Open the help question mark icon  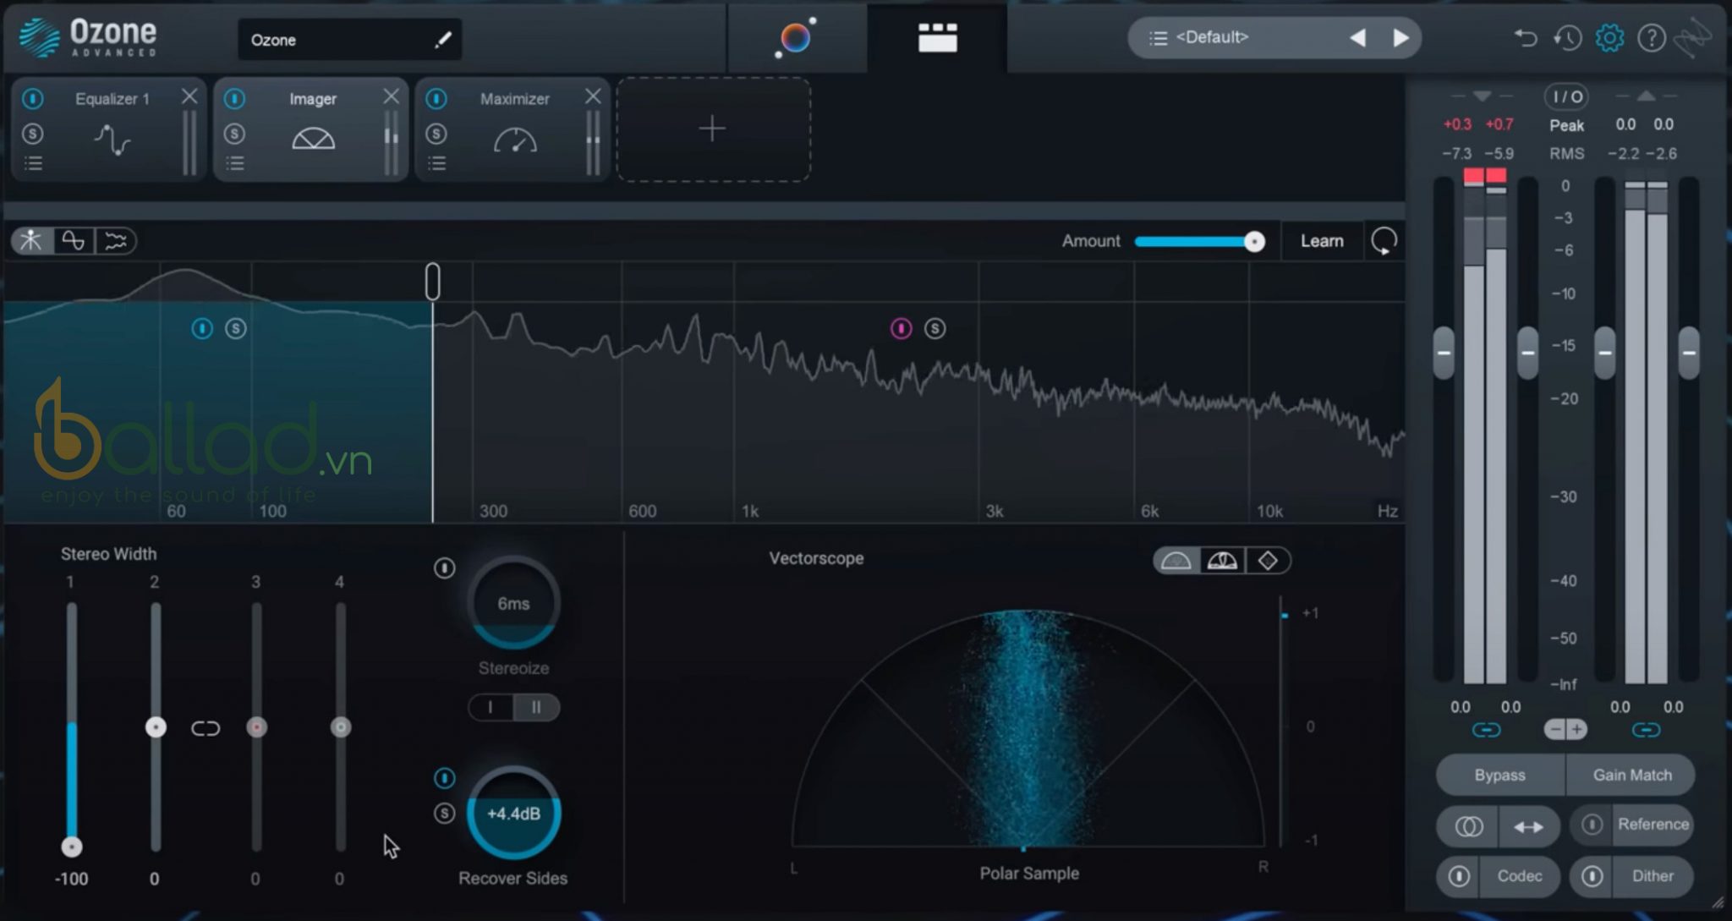pos(1652,37)
